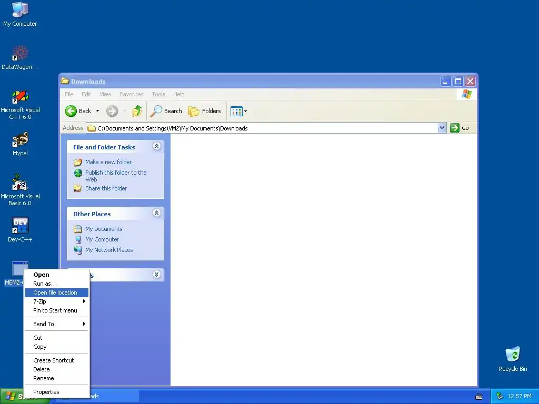Select Open file location entry

(56, 292)
